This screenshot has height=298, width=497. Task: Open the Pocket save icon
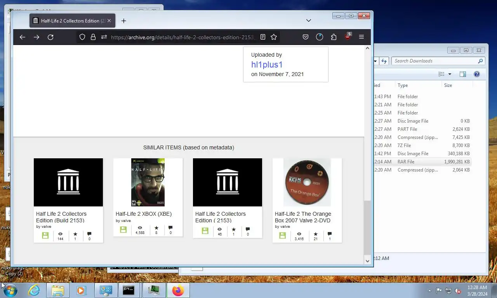coord(306,37)
